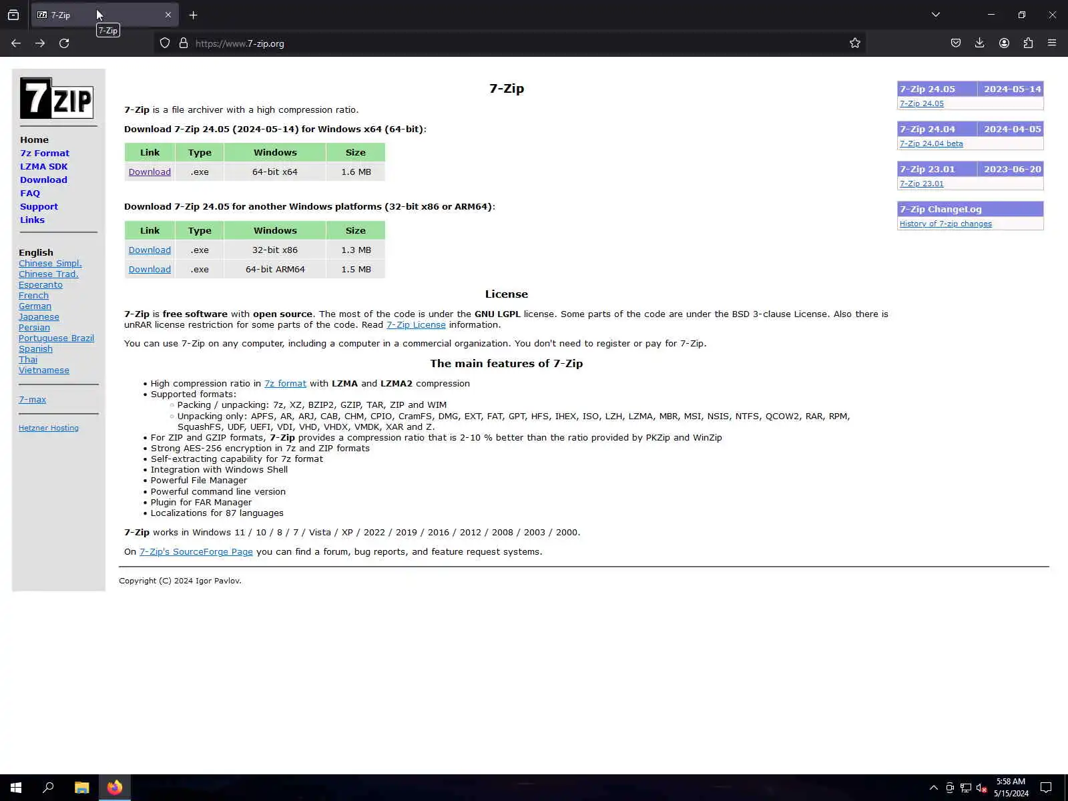This screenshot has width=1068, height=801.
Task: Click the 1.6 MB size cell
Action: [356, 172]
